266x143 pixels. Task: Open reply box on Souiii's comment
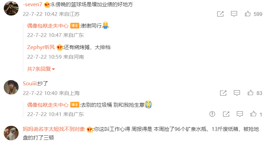tap(237, 93)
